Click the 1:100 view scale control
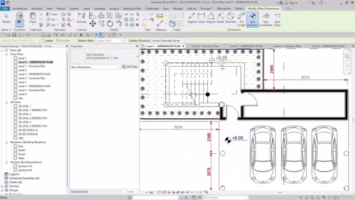Screen dimensions: 355x200 click(x=149, y=192)
